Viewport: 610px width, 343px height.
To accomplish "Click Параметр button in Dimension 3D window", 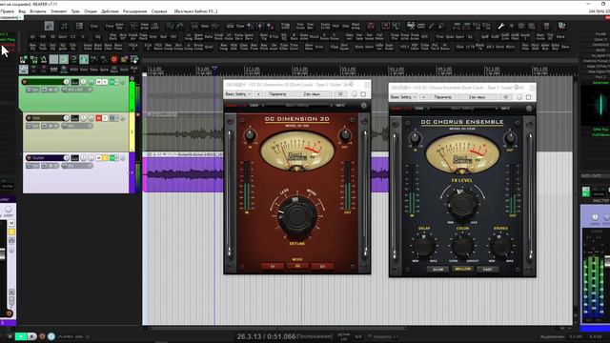I will (x=277, y=94).
